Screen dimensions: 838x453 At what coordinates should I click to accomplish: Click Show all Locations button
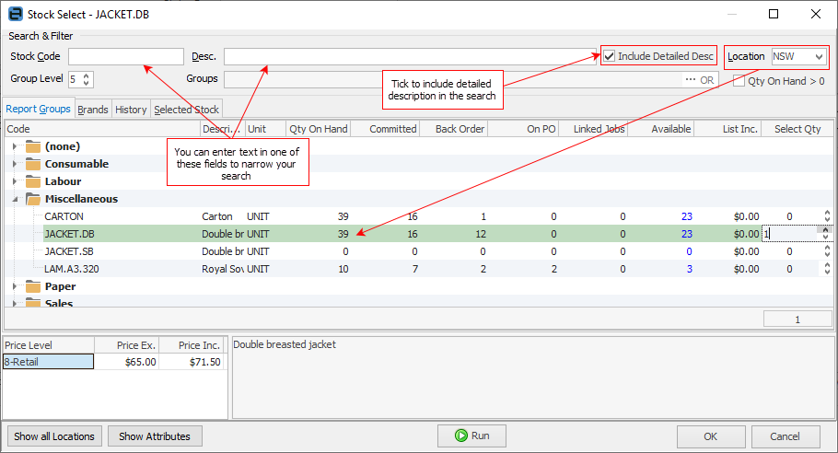[x=54, y=436]
